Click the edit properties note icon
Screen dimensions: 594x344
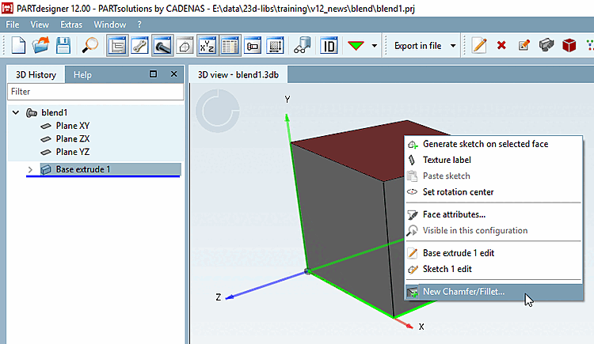pos(524,46)
